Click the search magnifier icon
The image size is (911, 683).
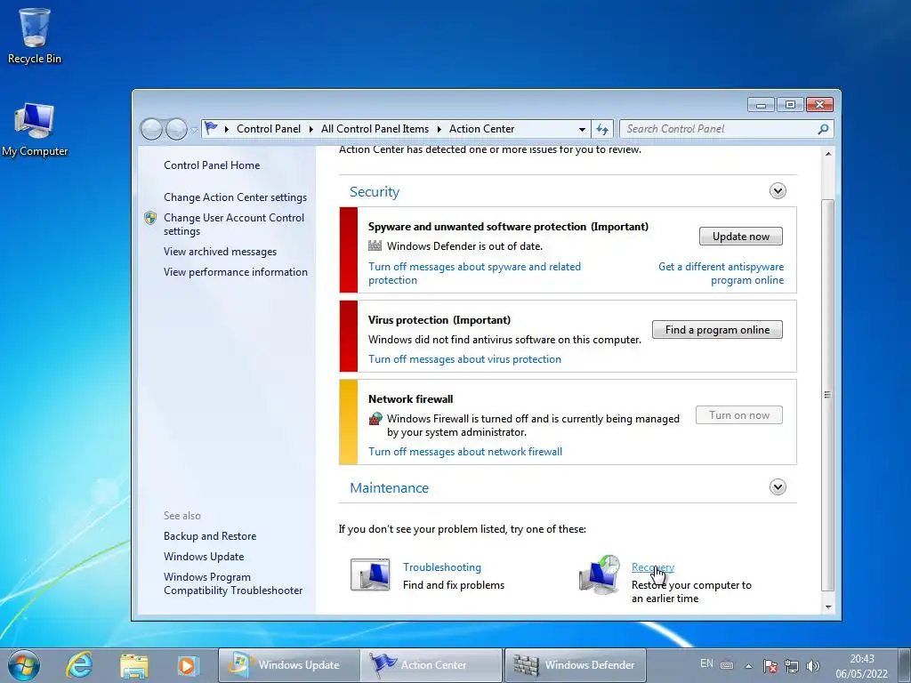(823, 129)
